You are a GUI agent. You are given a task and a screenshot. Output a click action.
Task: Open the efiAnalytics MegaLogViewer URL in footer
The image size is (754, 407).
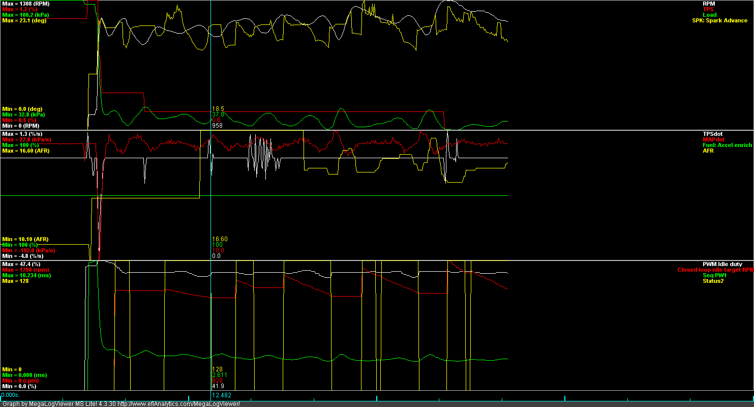[178, 404]
